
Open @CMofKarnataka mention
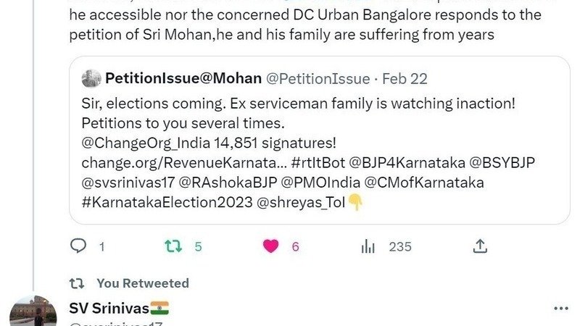coord(424,183)
